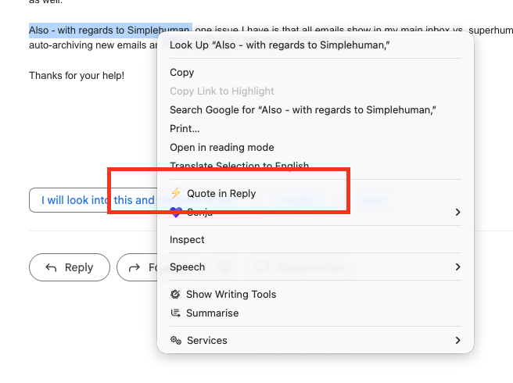Expand the Speech submenu arrow
The width and height of the screenshot is (513, 383).
457,267
